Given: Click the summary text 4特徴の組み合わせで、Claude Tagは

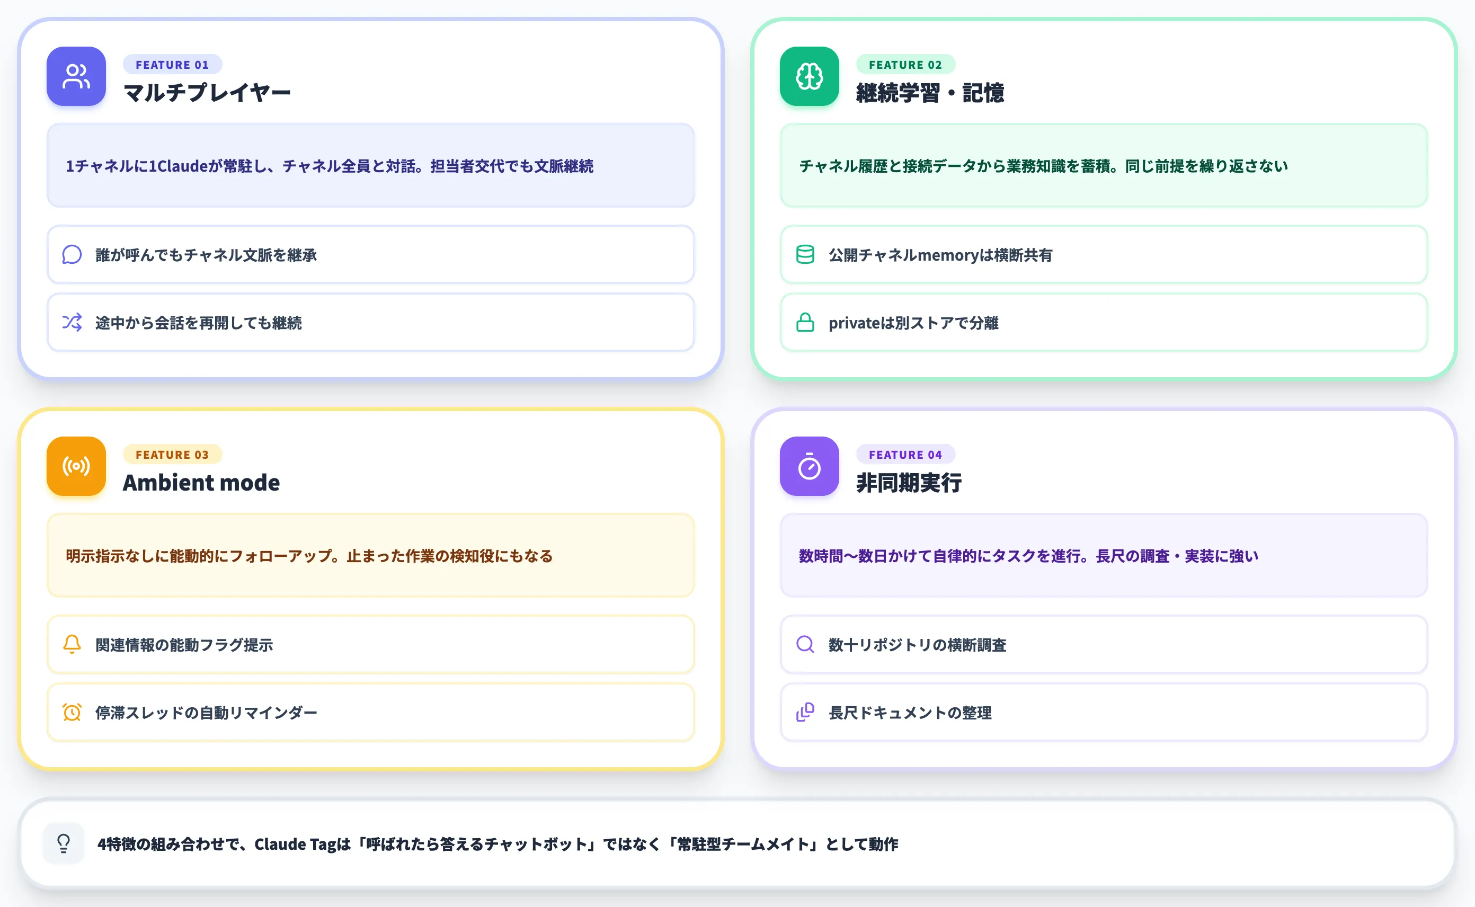Looking at the screenshot, I should pyautogui.click(x=224, y=844).
